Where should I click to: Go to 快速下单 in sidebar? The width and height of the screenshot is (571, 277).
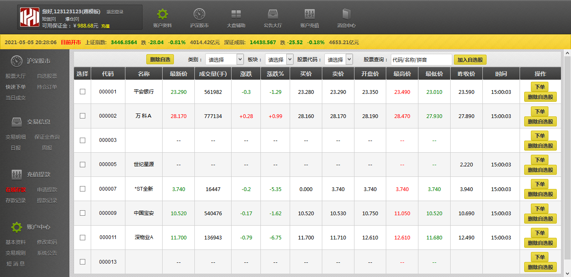16,87
